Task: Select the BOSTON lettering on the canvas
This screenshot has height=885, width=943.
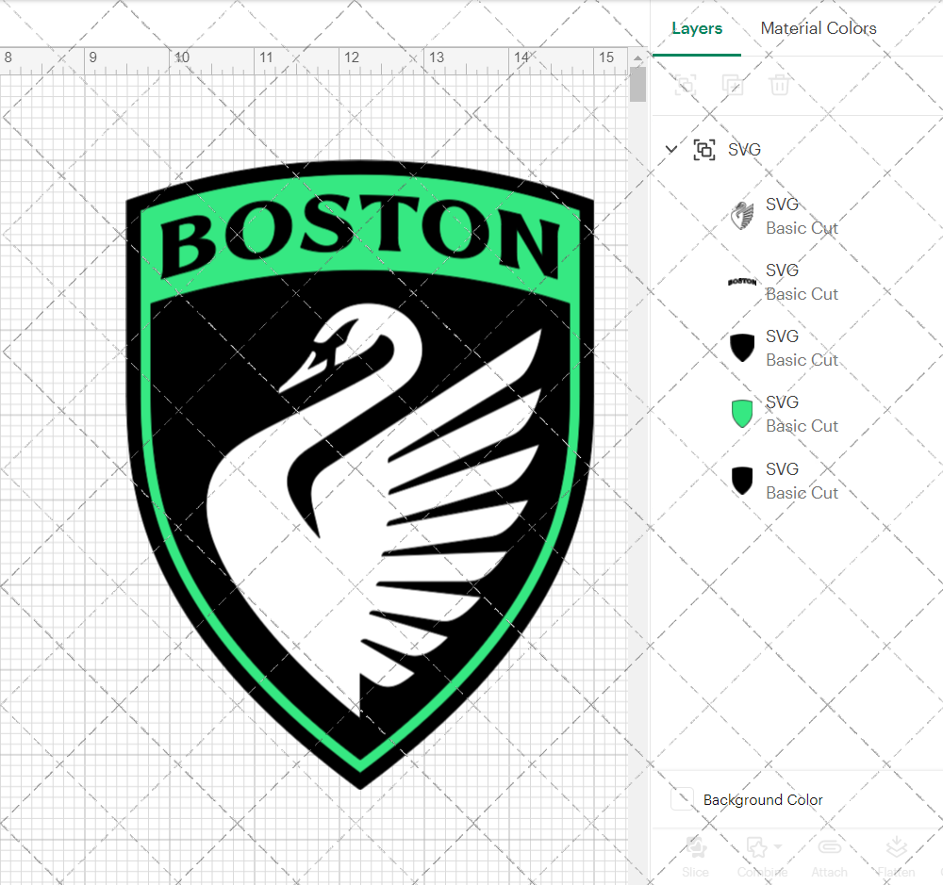Action: (359, 236)
